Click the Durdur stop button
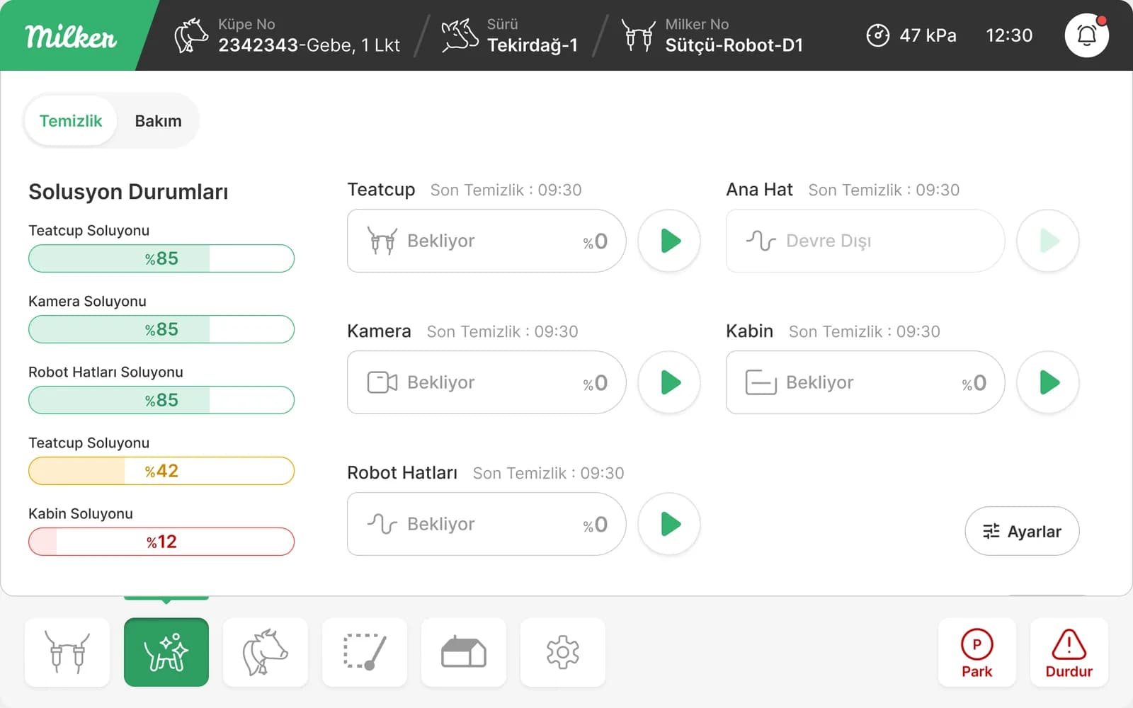 point(1069,652)
